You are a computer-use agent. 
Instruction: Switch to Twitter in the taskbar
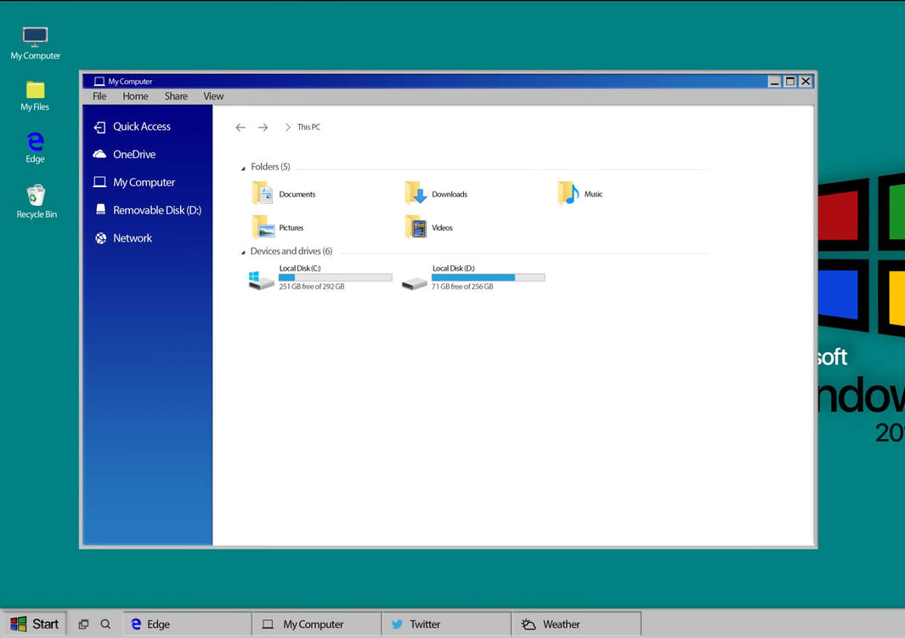(447, 624)
